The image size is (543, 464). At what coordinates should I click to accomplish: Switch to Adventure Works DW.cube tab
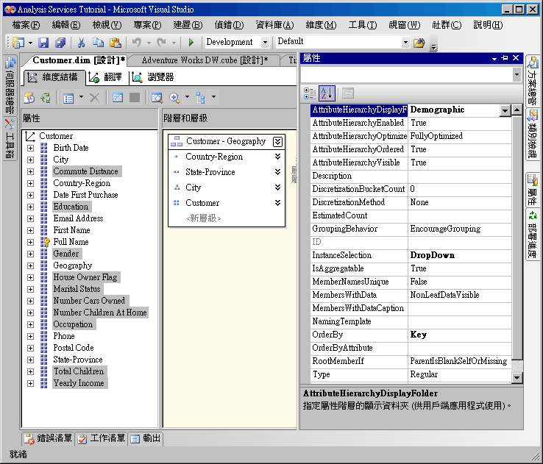click(205, 60)
